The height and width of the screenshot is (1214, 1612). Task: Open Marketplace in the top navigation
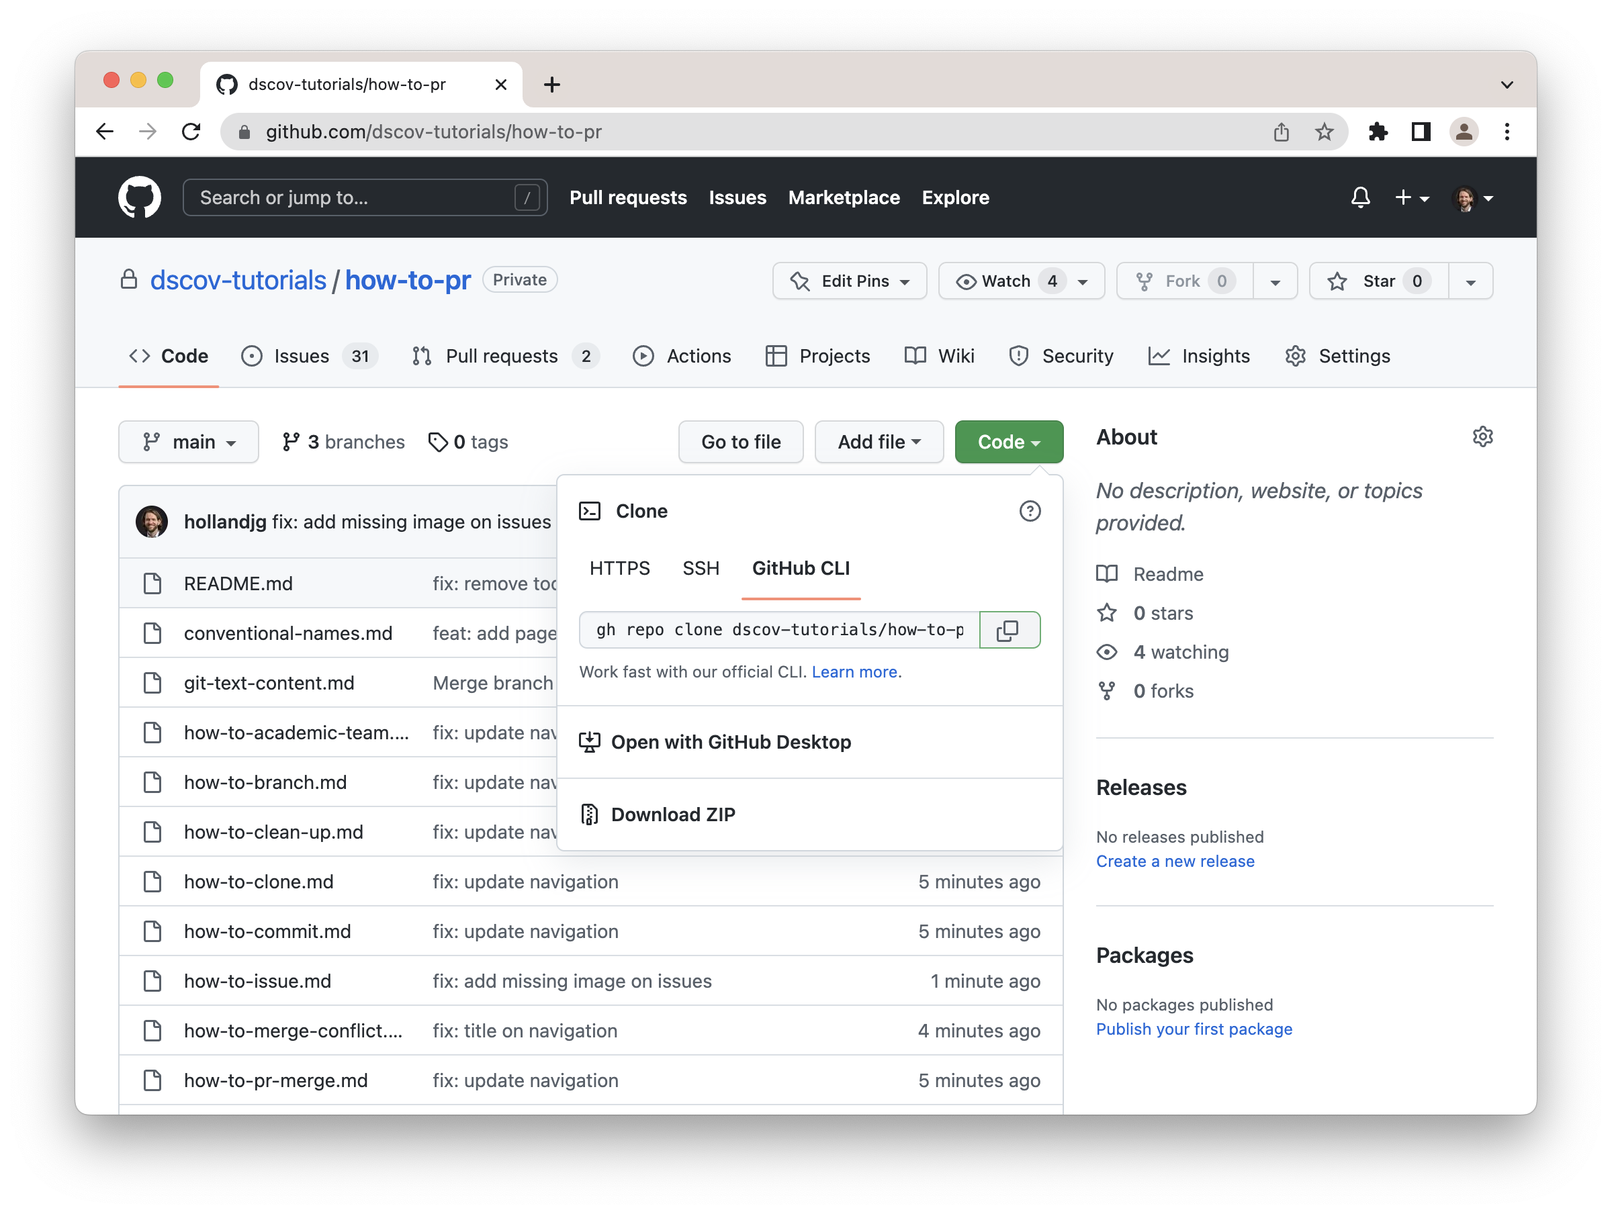(x=844, y=197)
